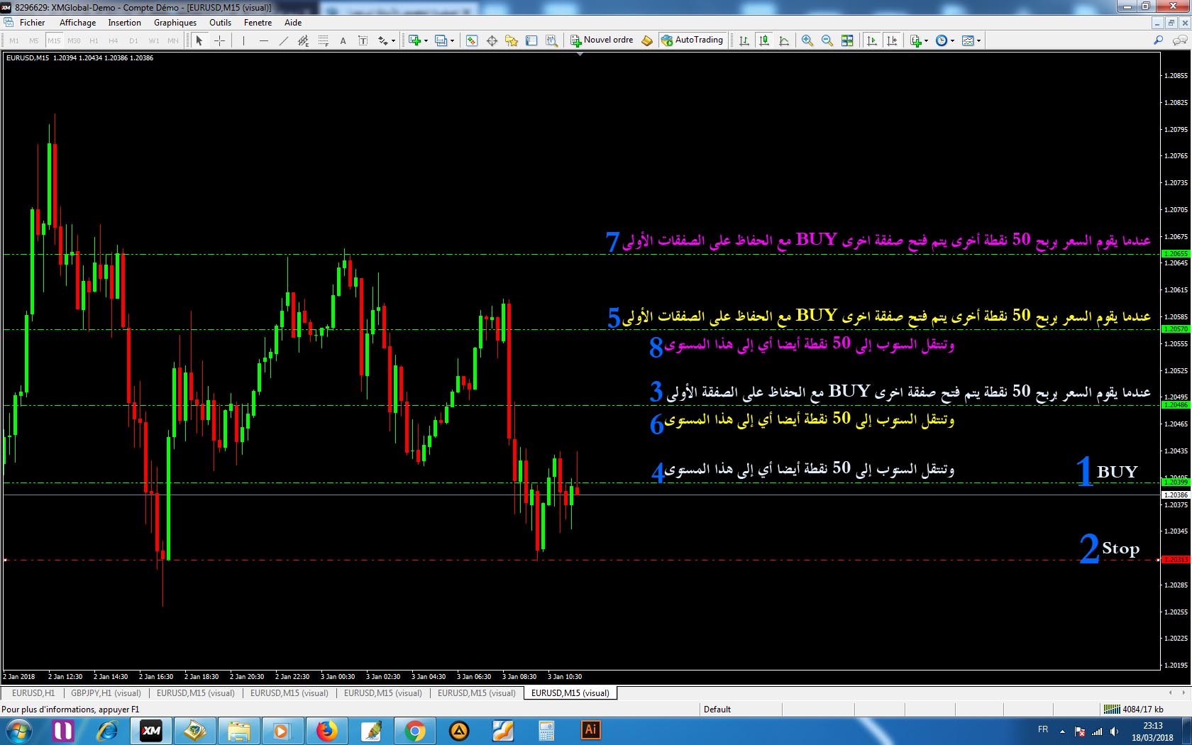Open Firefox from the Windows taskbar
The height and width of the screenshot is (745, 1192).
(x=326, y=730)
